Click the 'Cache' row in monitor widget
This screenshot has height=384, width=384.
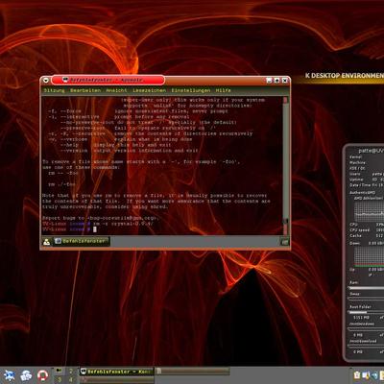click(x=367, y=235)
